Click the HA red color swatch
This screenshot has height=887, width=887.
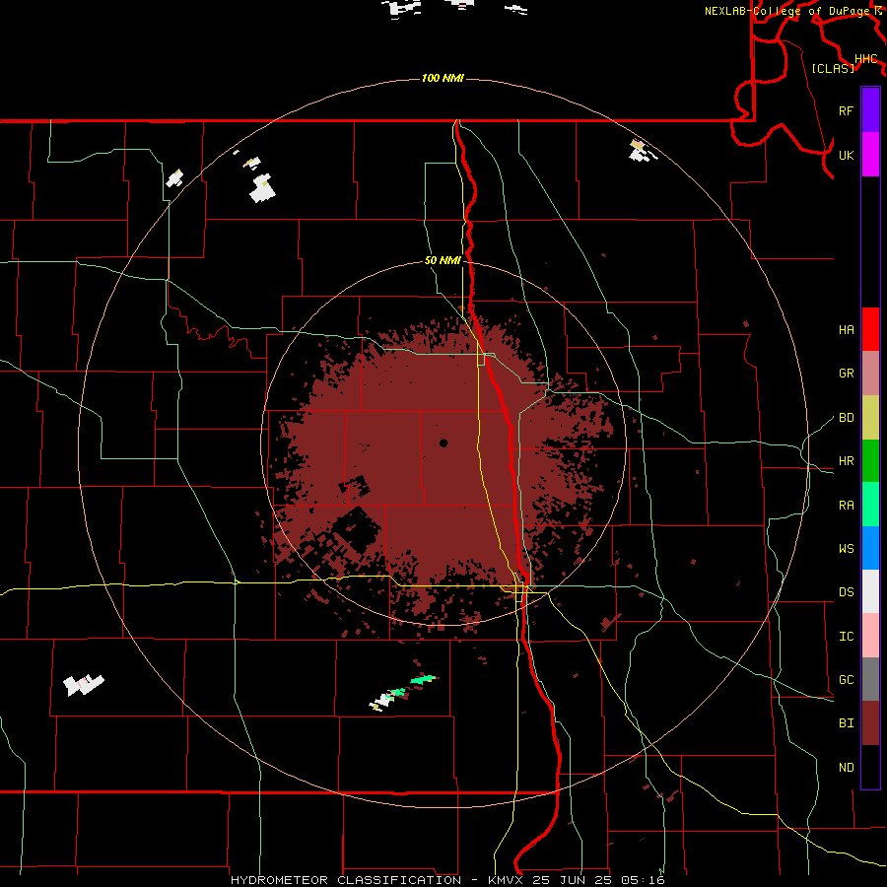[x=870, y=329]
